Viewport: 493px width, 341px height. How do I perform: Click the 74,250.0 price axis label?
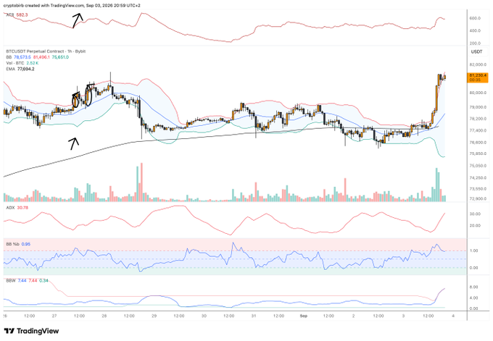[478, 178]
